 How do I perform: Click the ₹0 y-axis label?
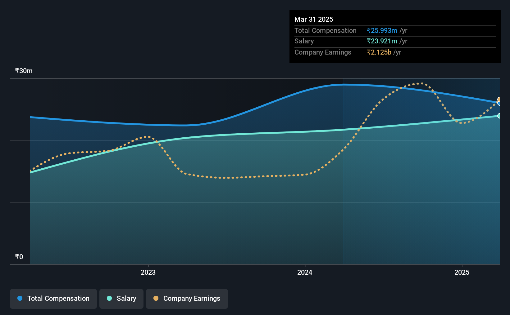click(19, 257)
